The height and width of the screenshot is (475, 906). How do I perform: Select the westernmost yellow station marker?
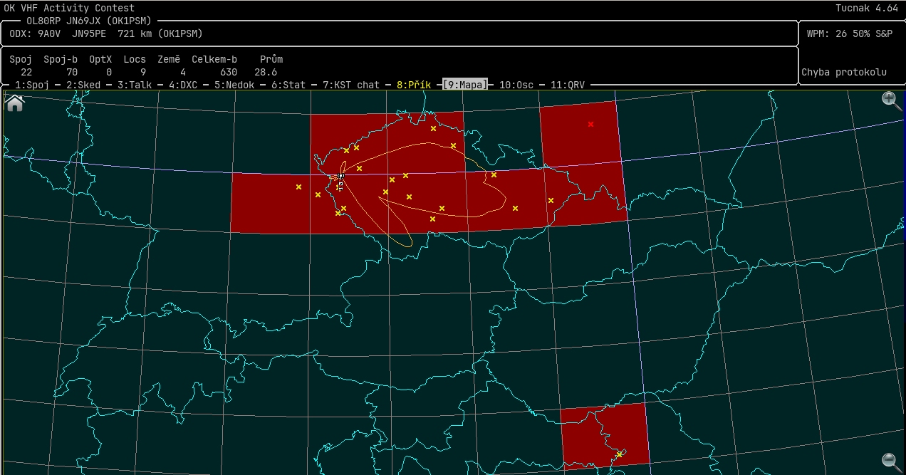pyautogui.click(x=298, y=187)
